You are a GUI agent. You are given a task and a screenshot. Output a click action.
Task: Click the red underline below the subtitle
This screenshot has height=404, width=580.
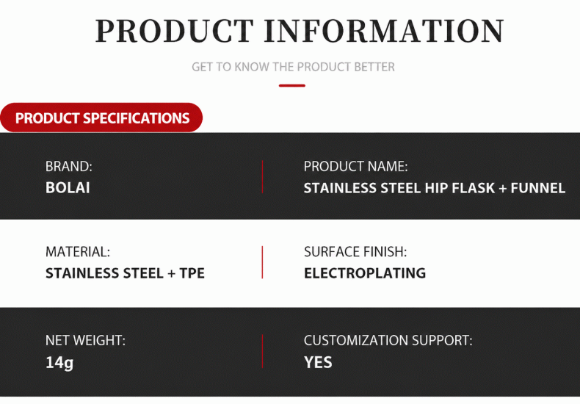pos(292,85)
